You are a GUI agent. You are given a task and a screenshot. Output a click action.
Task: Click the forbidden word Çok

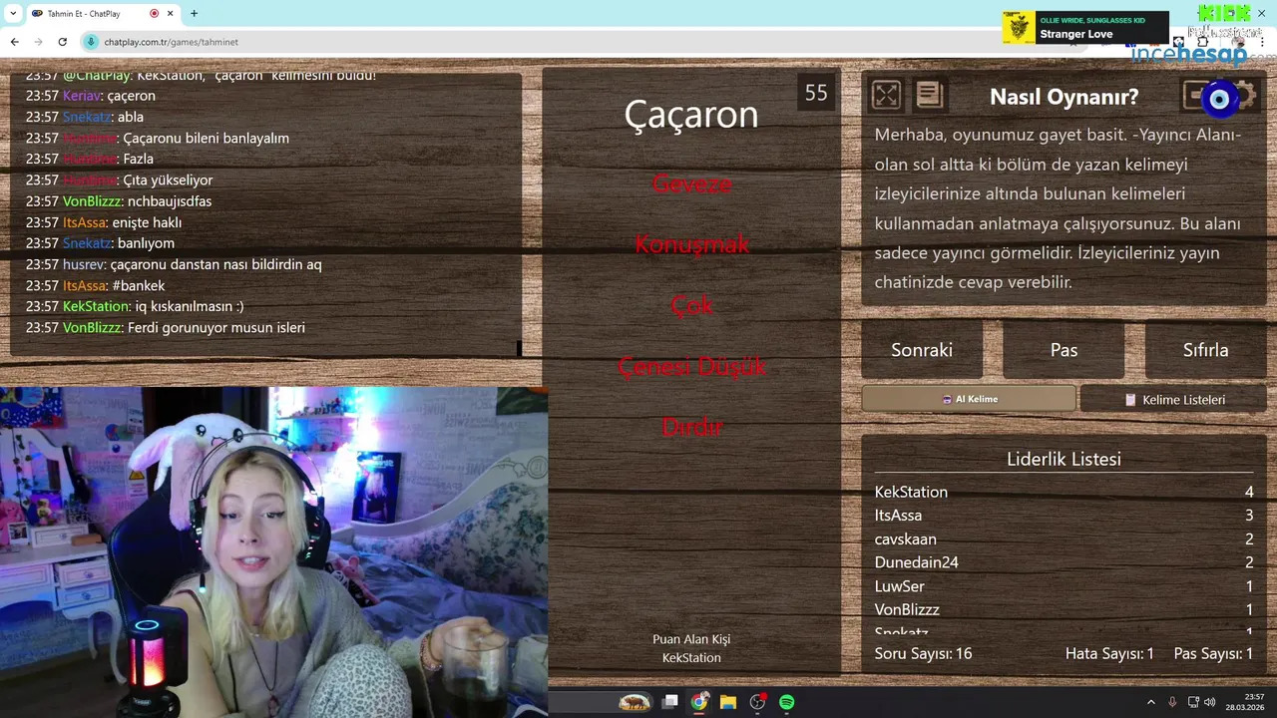coord(691,305)
